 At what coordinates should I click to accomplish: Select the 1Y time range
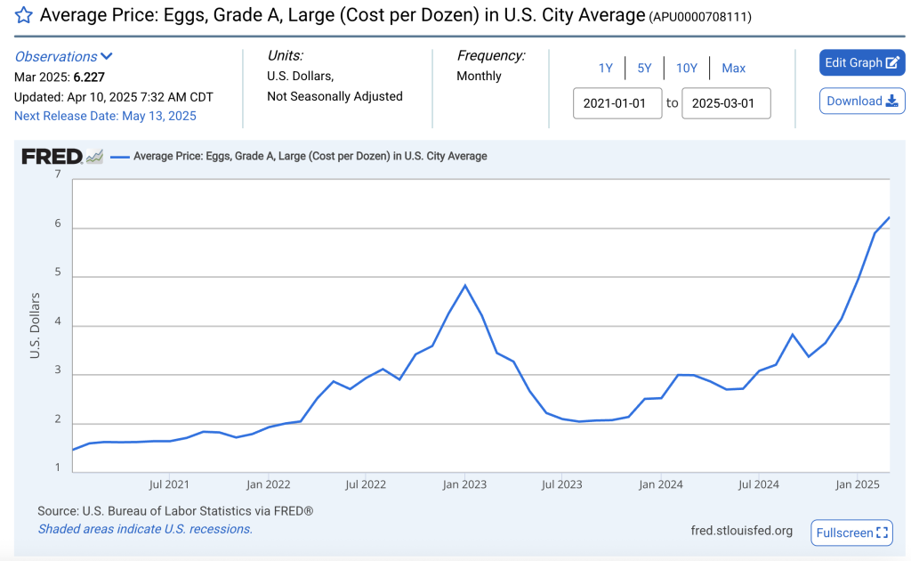605,69
